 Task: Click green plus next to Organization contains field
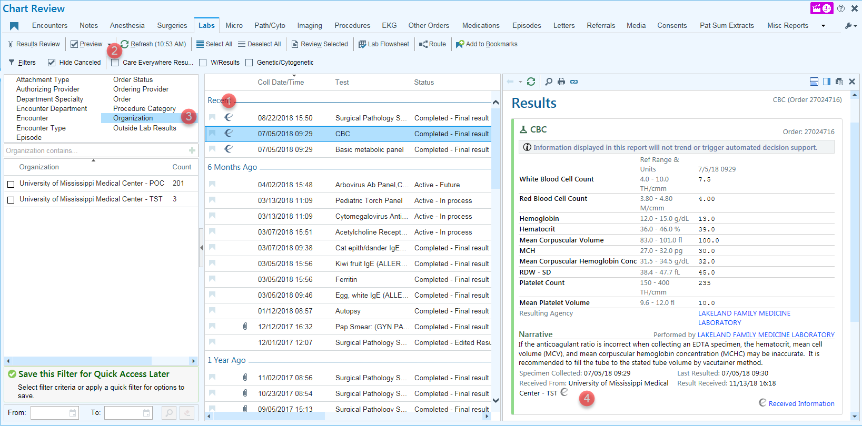tap(192, 150)
